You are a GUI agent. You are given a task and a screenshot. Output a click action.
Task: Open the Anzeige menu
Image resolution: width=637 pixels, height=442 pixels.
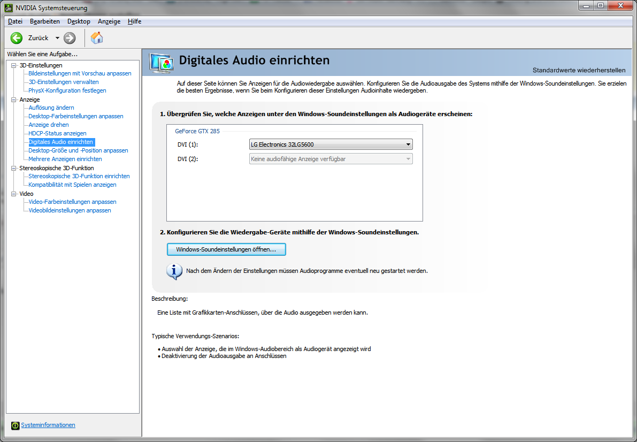click(x=109, y=21)
